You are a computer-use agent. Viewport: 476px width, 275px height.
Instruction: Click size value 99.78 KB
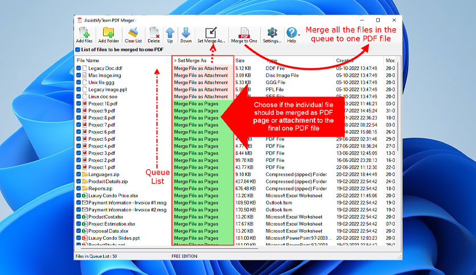click(244, 160)
